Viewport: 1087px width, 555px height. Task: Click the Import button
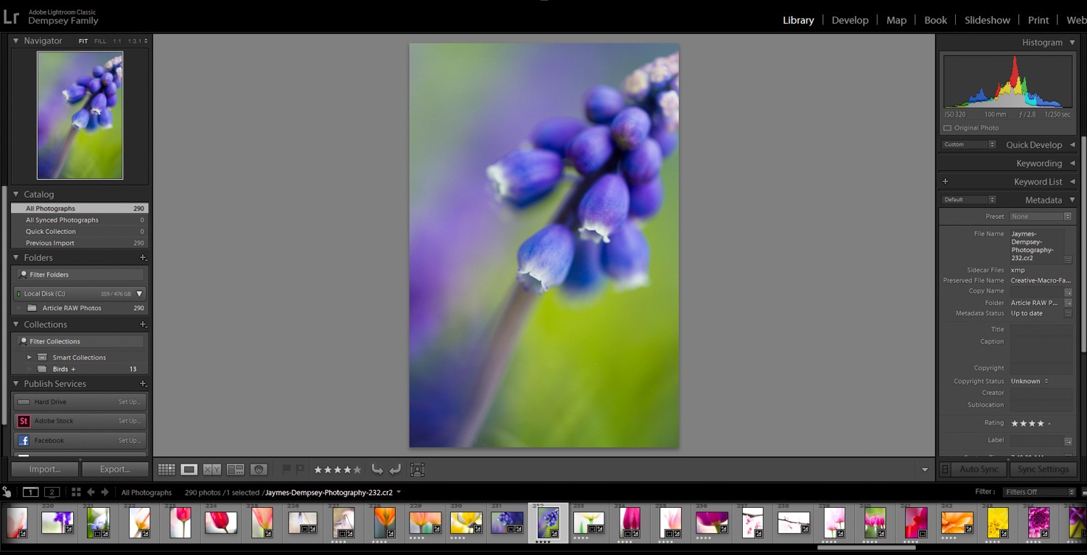click(x=44, y=469)
